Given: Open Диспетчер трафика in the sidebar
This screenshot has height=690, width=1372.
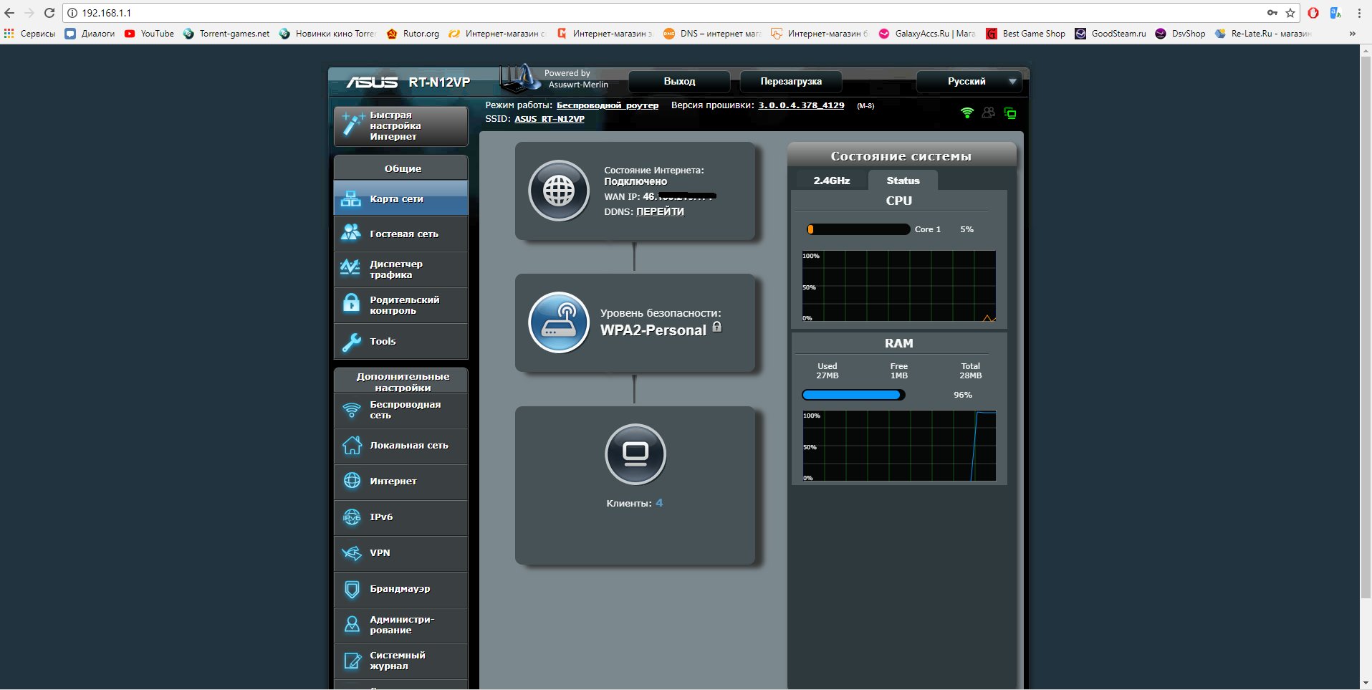Looking at the screenshot, I should [x=401, y=269].
